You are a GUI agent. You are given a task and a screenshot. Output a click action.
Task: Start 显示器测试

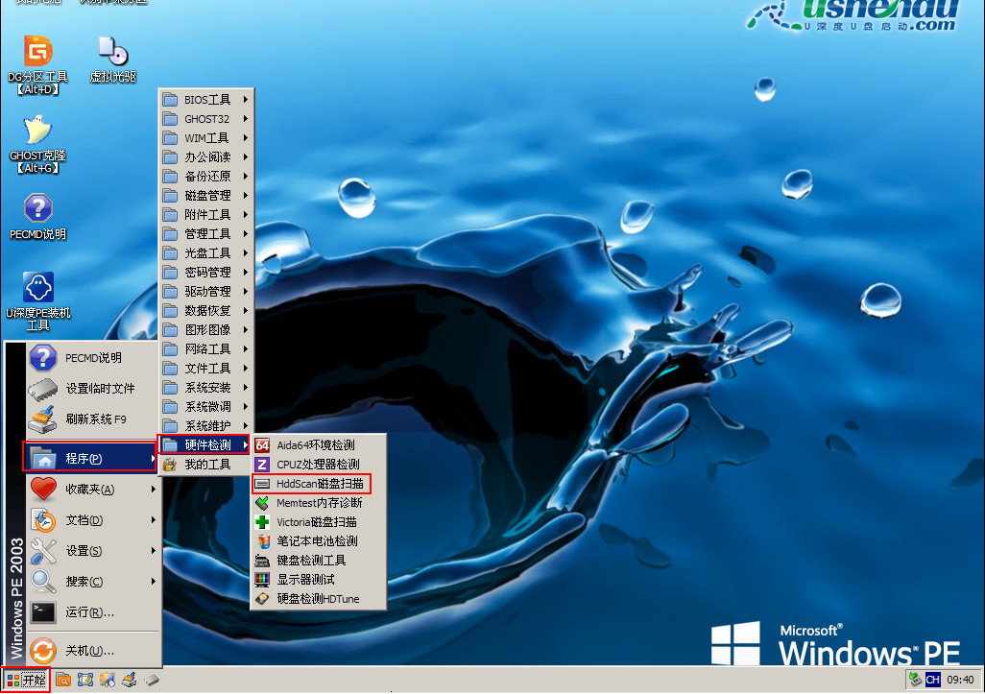click(x=318, y=580)
